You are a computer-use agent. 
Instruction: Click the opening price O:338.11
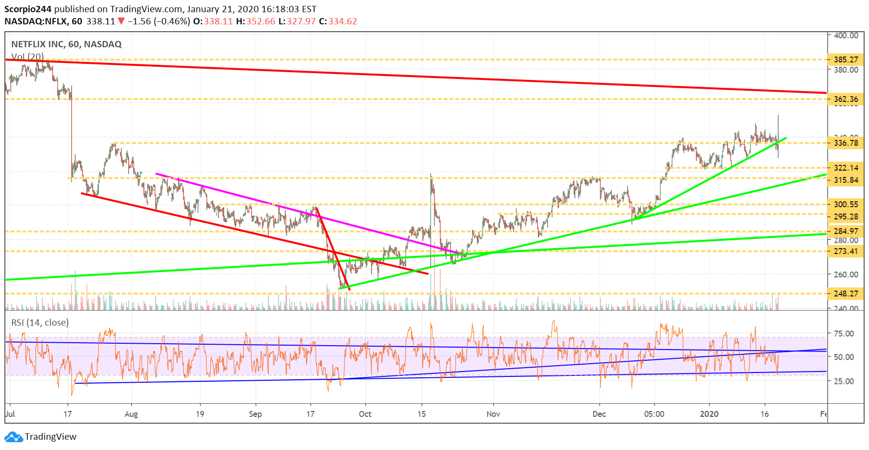coord(213,21)
